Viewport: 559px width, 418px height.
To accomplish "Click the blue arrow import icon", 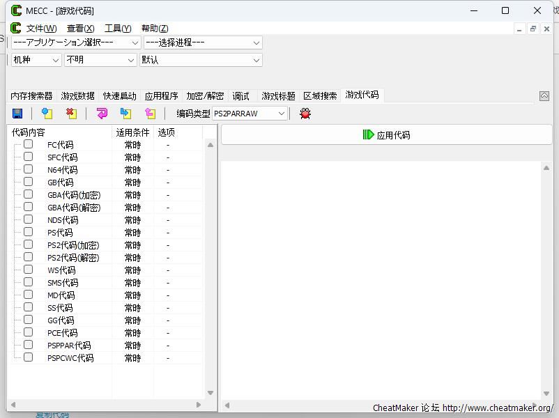I will click(x=125, y=114).
